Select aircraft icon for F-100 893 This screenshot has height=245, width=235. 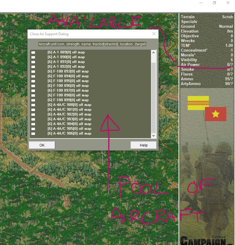pyautogui.click(x=33, y=71)
